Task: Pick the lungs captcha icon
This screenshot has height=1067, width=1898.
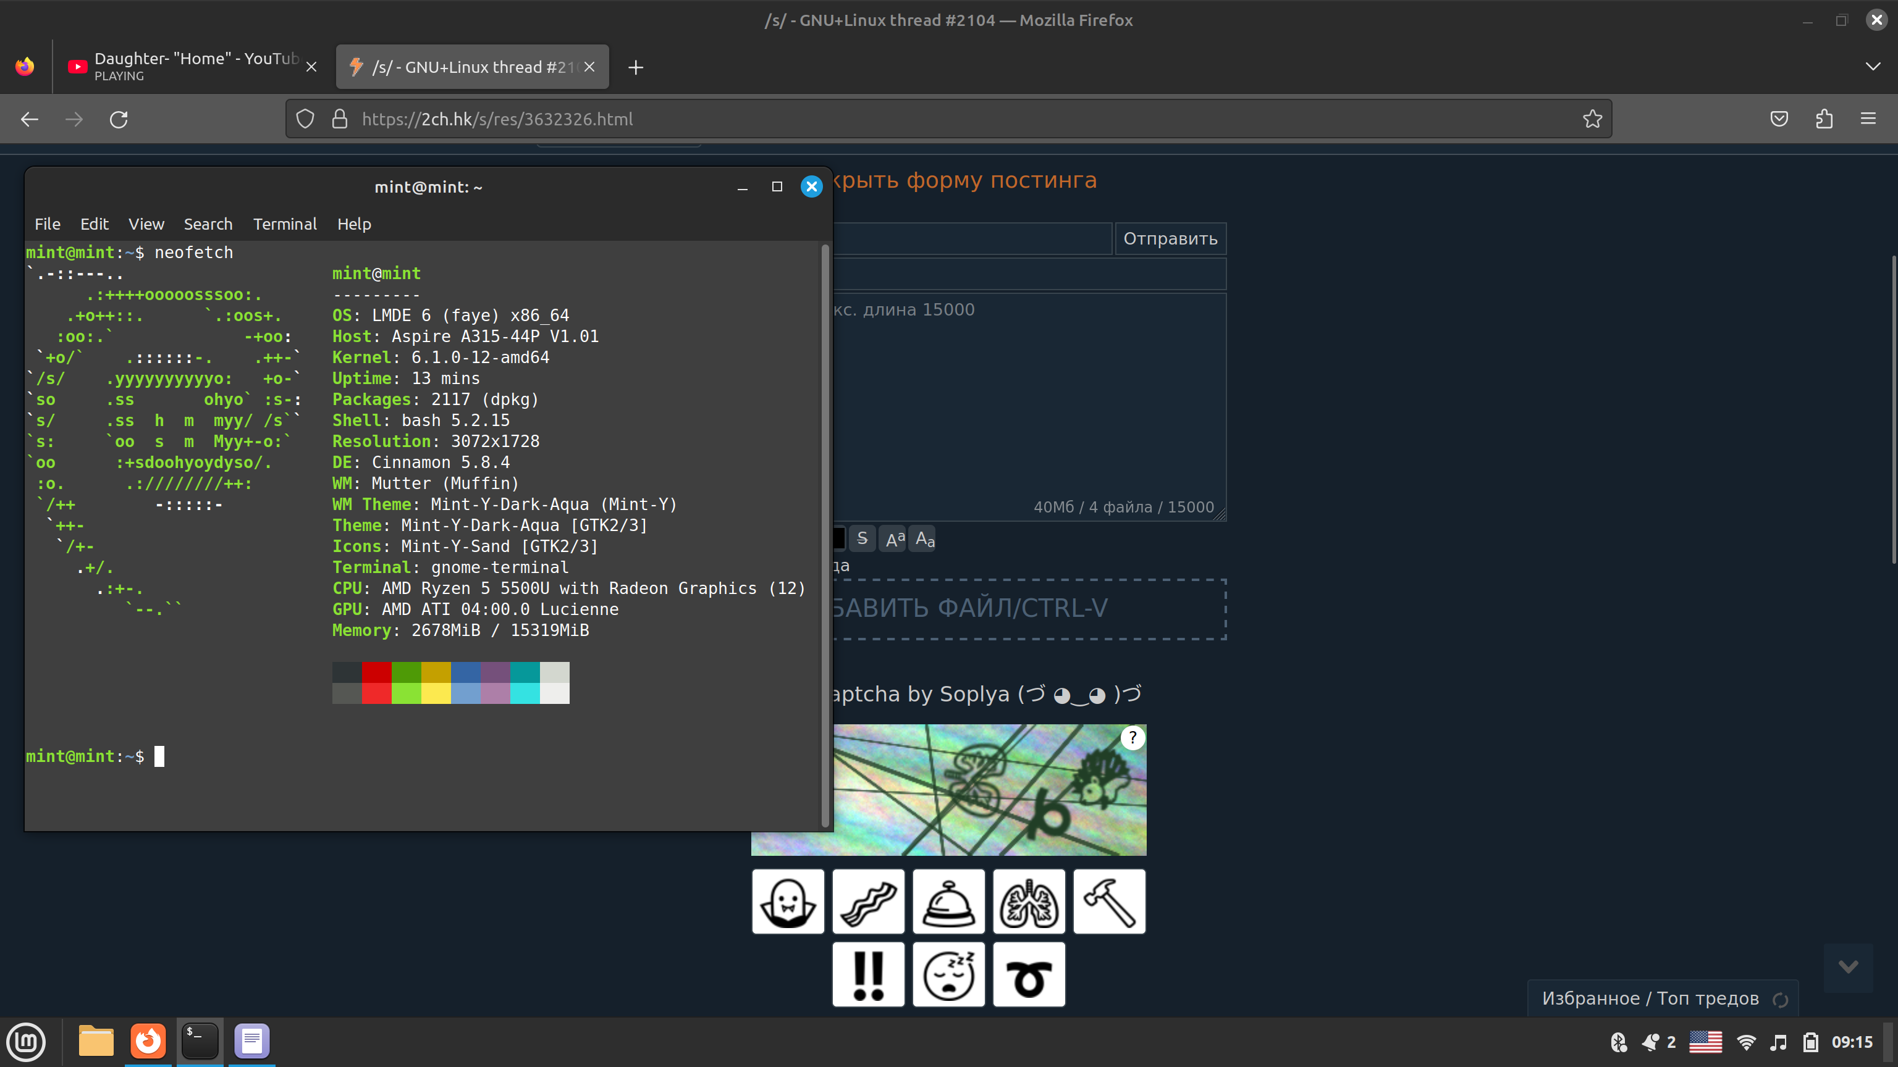Action: pyautogui.click(x=1029, y=902)
